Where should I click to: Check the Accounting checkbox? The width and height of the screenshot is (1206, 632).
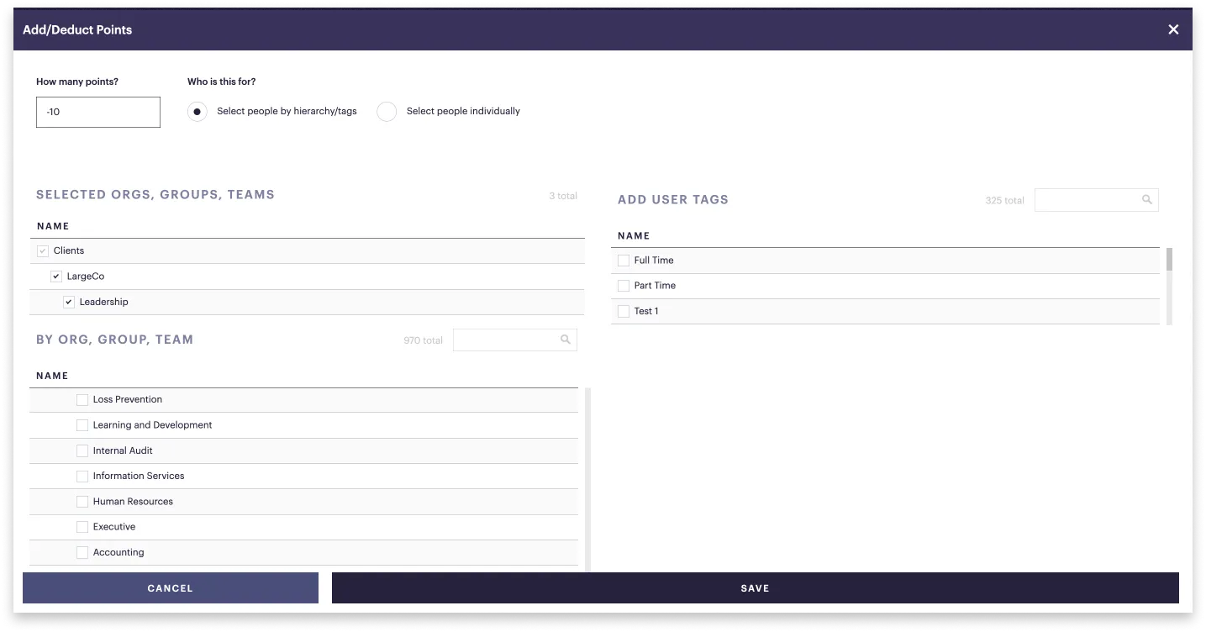[82, 552]
